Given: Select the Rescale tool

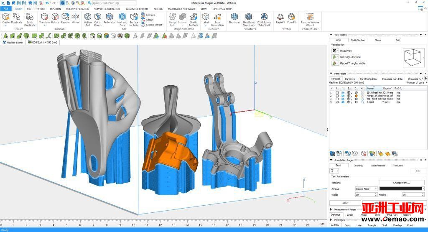Looking at the screenshot, I should pyautogui.click(x=65, y=19).
